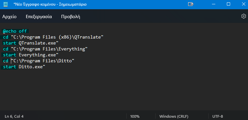Click the Ln 6, Col 4 status indicator

pyautogui.click(x=14, y=116)
